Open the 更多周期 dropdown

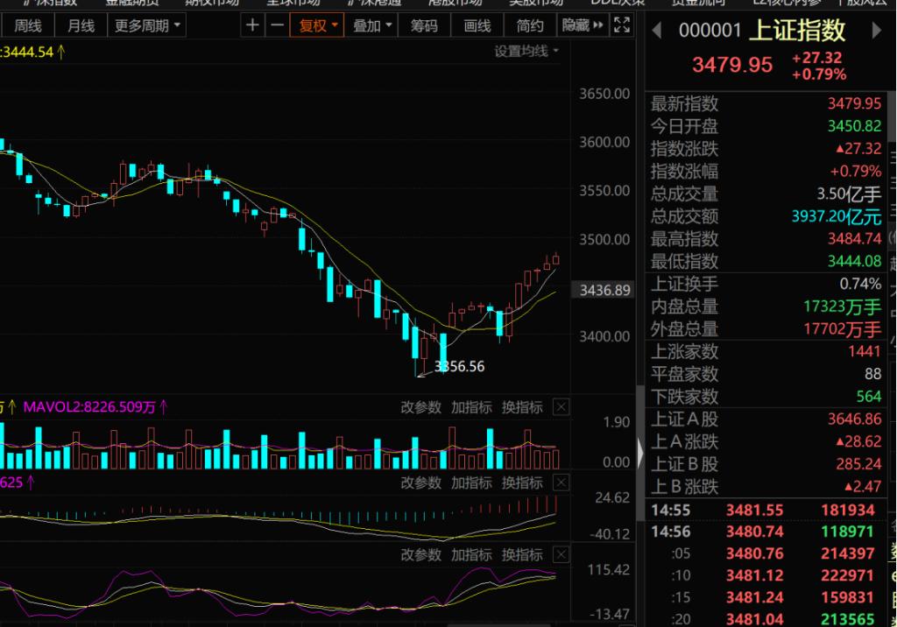pos(148,25)
